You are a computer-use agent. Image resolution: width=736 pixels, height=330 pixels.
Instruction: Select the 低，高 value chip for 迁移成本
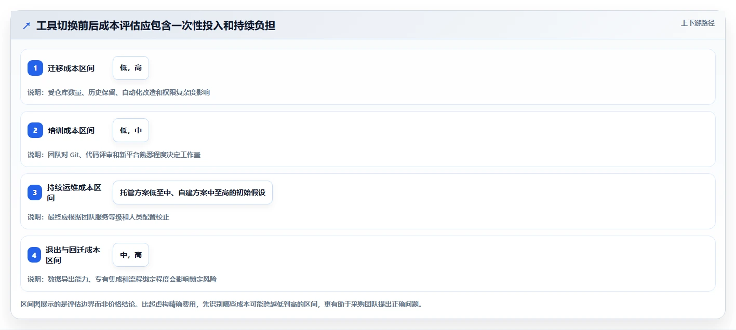pos(131,68)
